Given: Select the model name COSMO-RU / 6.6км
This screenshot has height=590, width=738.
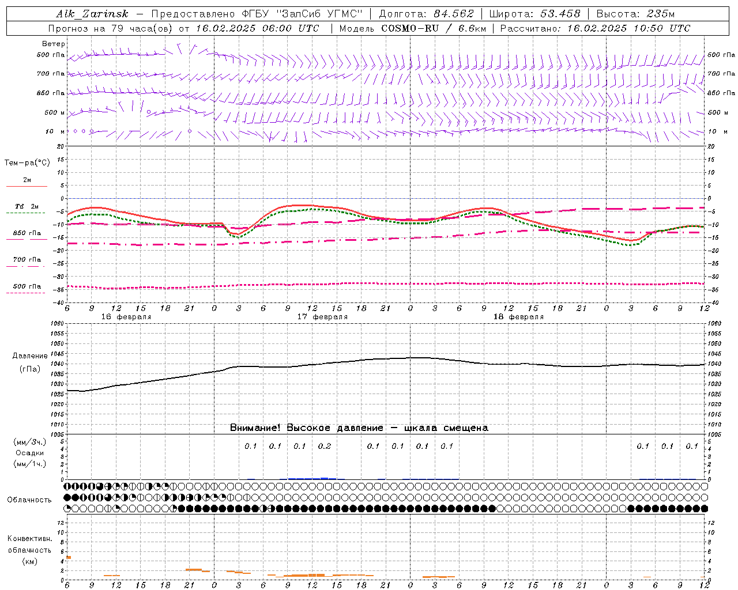Looking at the screenshot, I should click(434, 28).
